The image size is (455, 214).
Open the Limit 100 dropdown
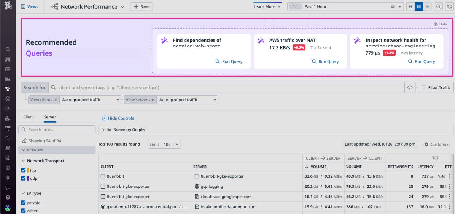tap(171, 144)
